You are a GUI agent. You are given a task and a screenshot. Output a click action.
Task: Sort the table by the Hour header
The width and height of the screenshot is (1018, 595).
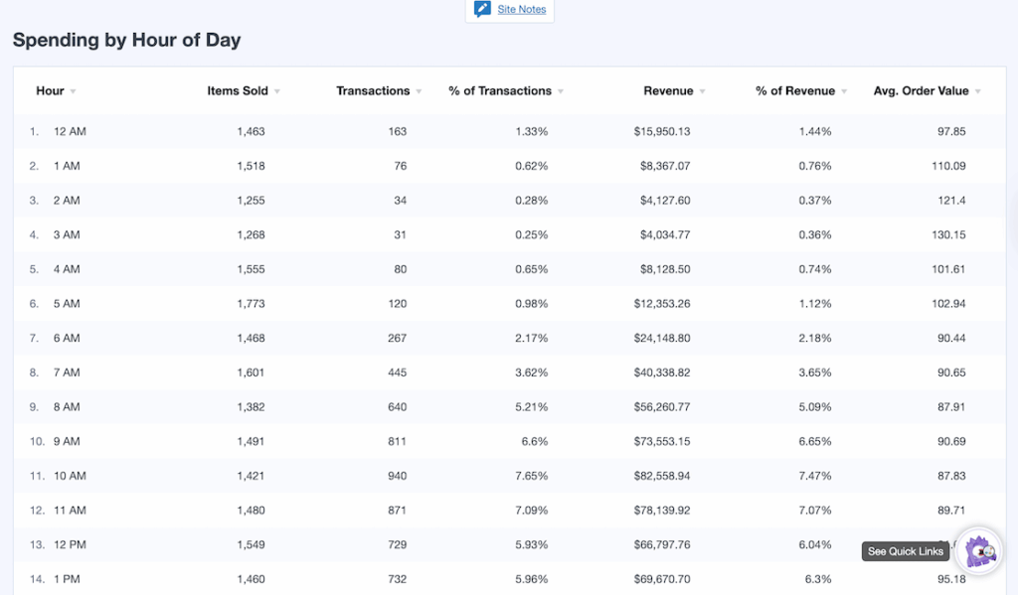(49, 90)
